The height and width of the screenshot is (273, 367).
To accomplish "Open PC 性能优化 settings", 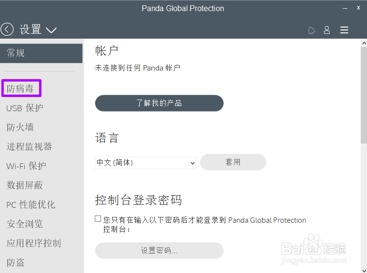I will pos(30,205).
